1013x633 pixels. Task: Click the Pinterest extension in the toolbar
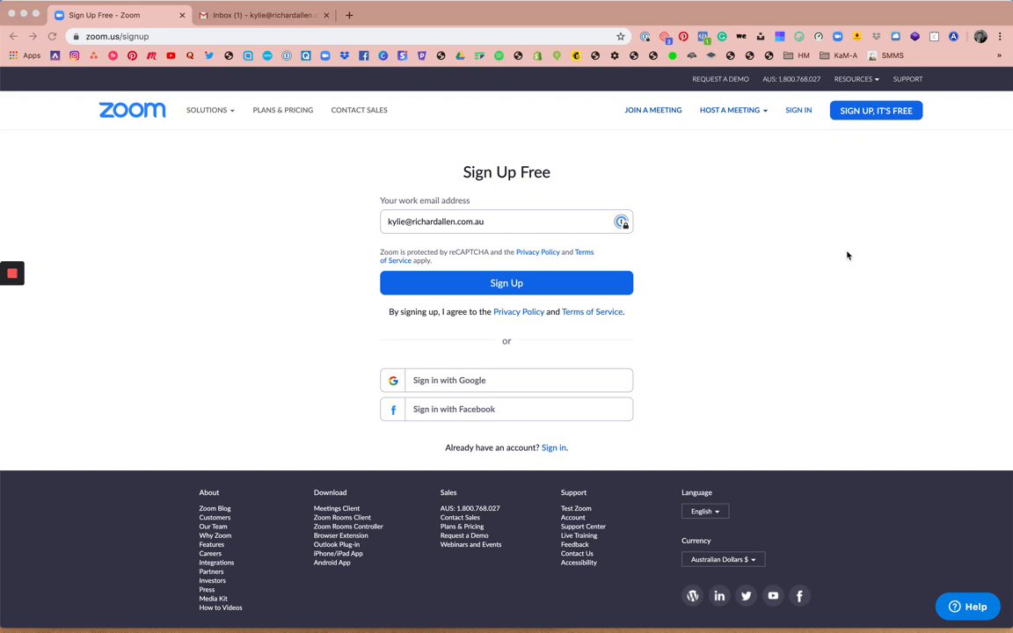click(683, 37)
